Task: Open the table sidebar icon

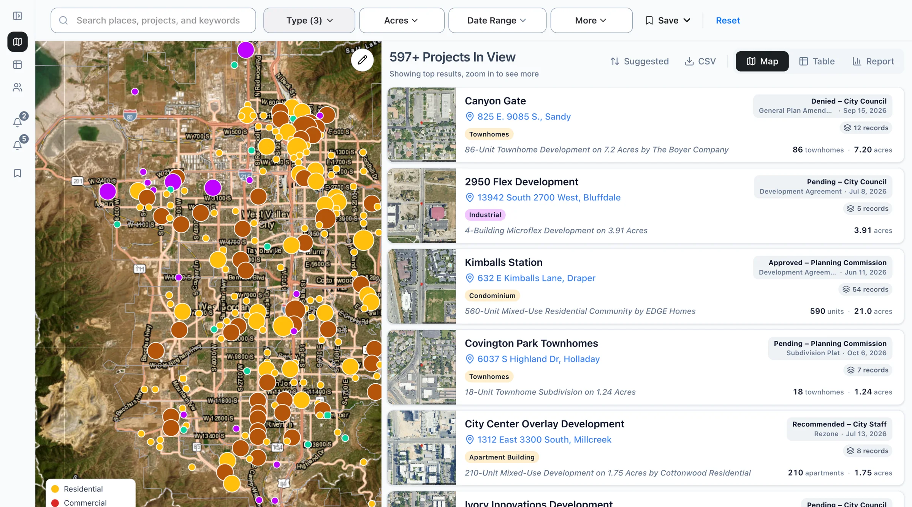Action: [17, 65]
